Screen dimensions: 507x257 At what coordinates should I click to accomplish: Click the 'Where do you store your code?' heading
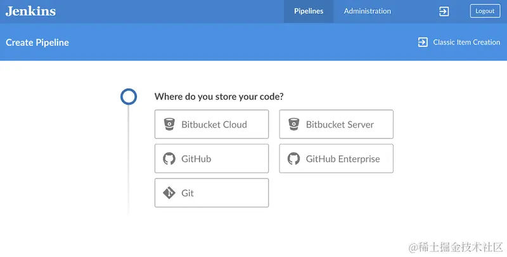tap(219, 96)
